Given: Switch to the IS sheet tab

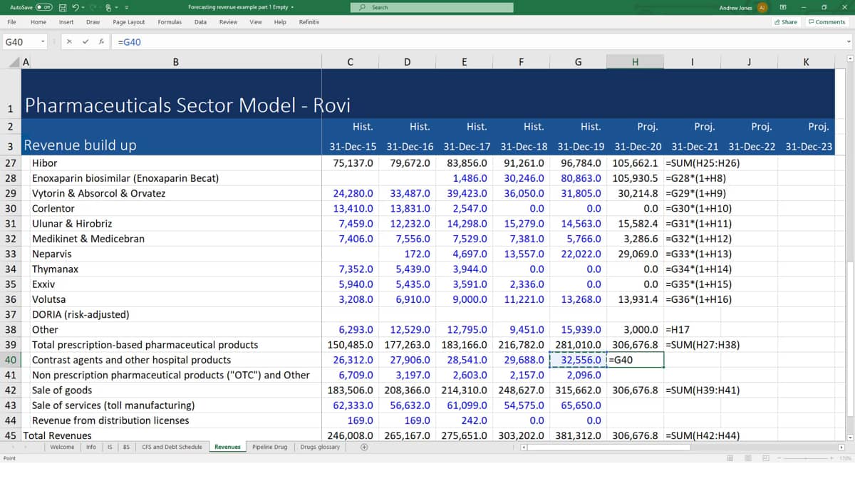Looking at the screenshot, I should click(110, 447).
